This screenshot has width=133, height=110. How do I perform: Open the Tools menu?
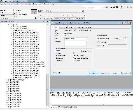40,4
